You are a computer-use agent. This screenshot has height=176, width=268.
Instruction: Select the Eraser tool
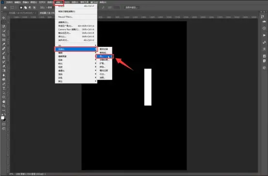tap(3, 66)
